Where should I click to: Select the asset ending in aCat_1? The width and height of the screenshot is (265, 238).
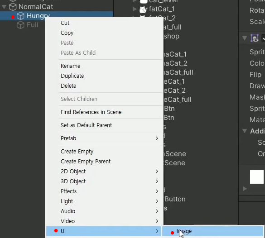click(x=175, y=54)
